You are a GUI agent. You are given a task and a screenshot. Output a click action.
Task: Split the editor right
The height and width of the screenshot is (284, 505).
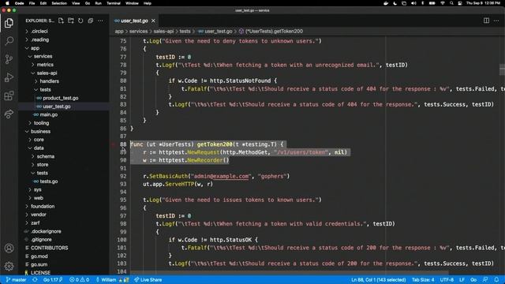coord(486,21)
